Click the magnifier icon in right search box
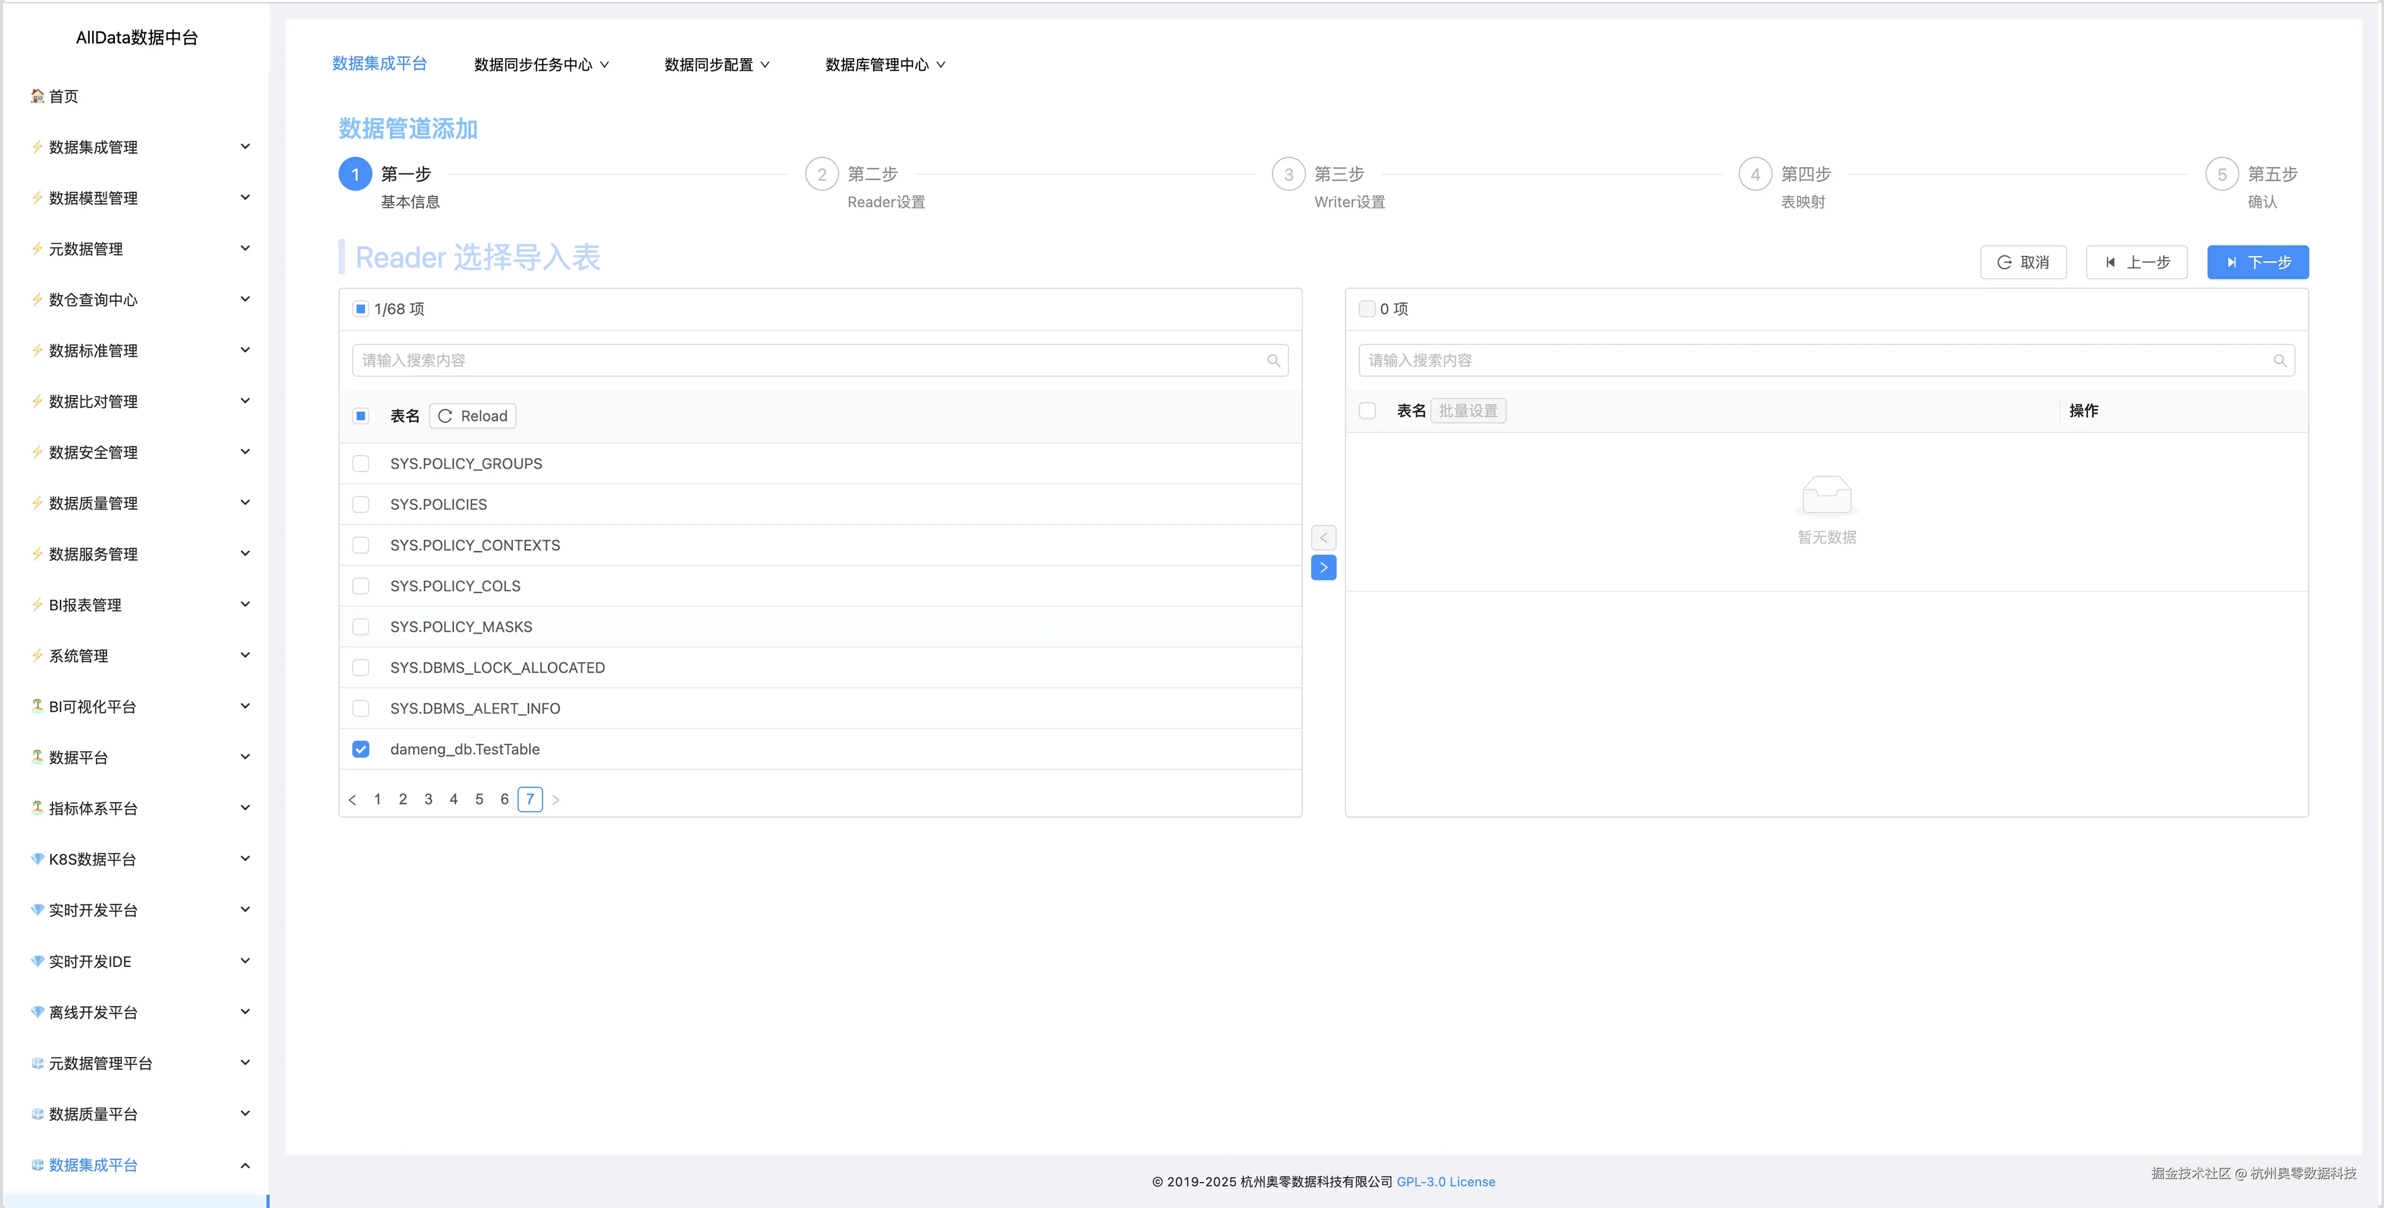 [x=2280, y=360]
